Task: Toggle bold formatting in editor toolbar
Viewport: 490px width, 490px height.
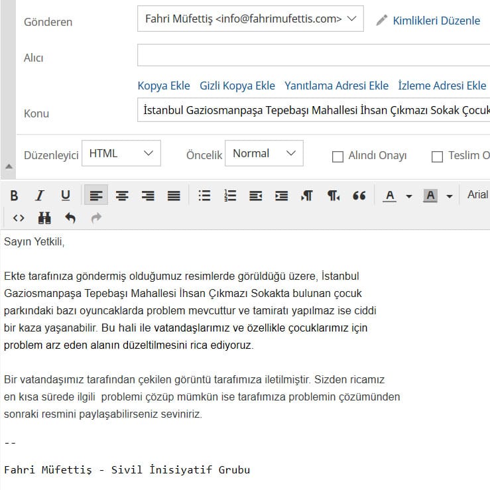Action: [14, 196]
